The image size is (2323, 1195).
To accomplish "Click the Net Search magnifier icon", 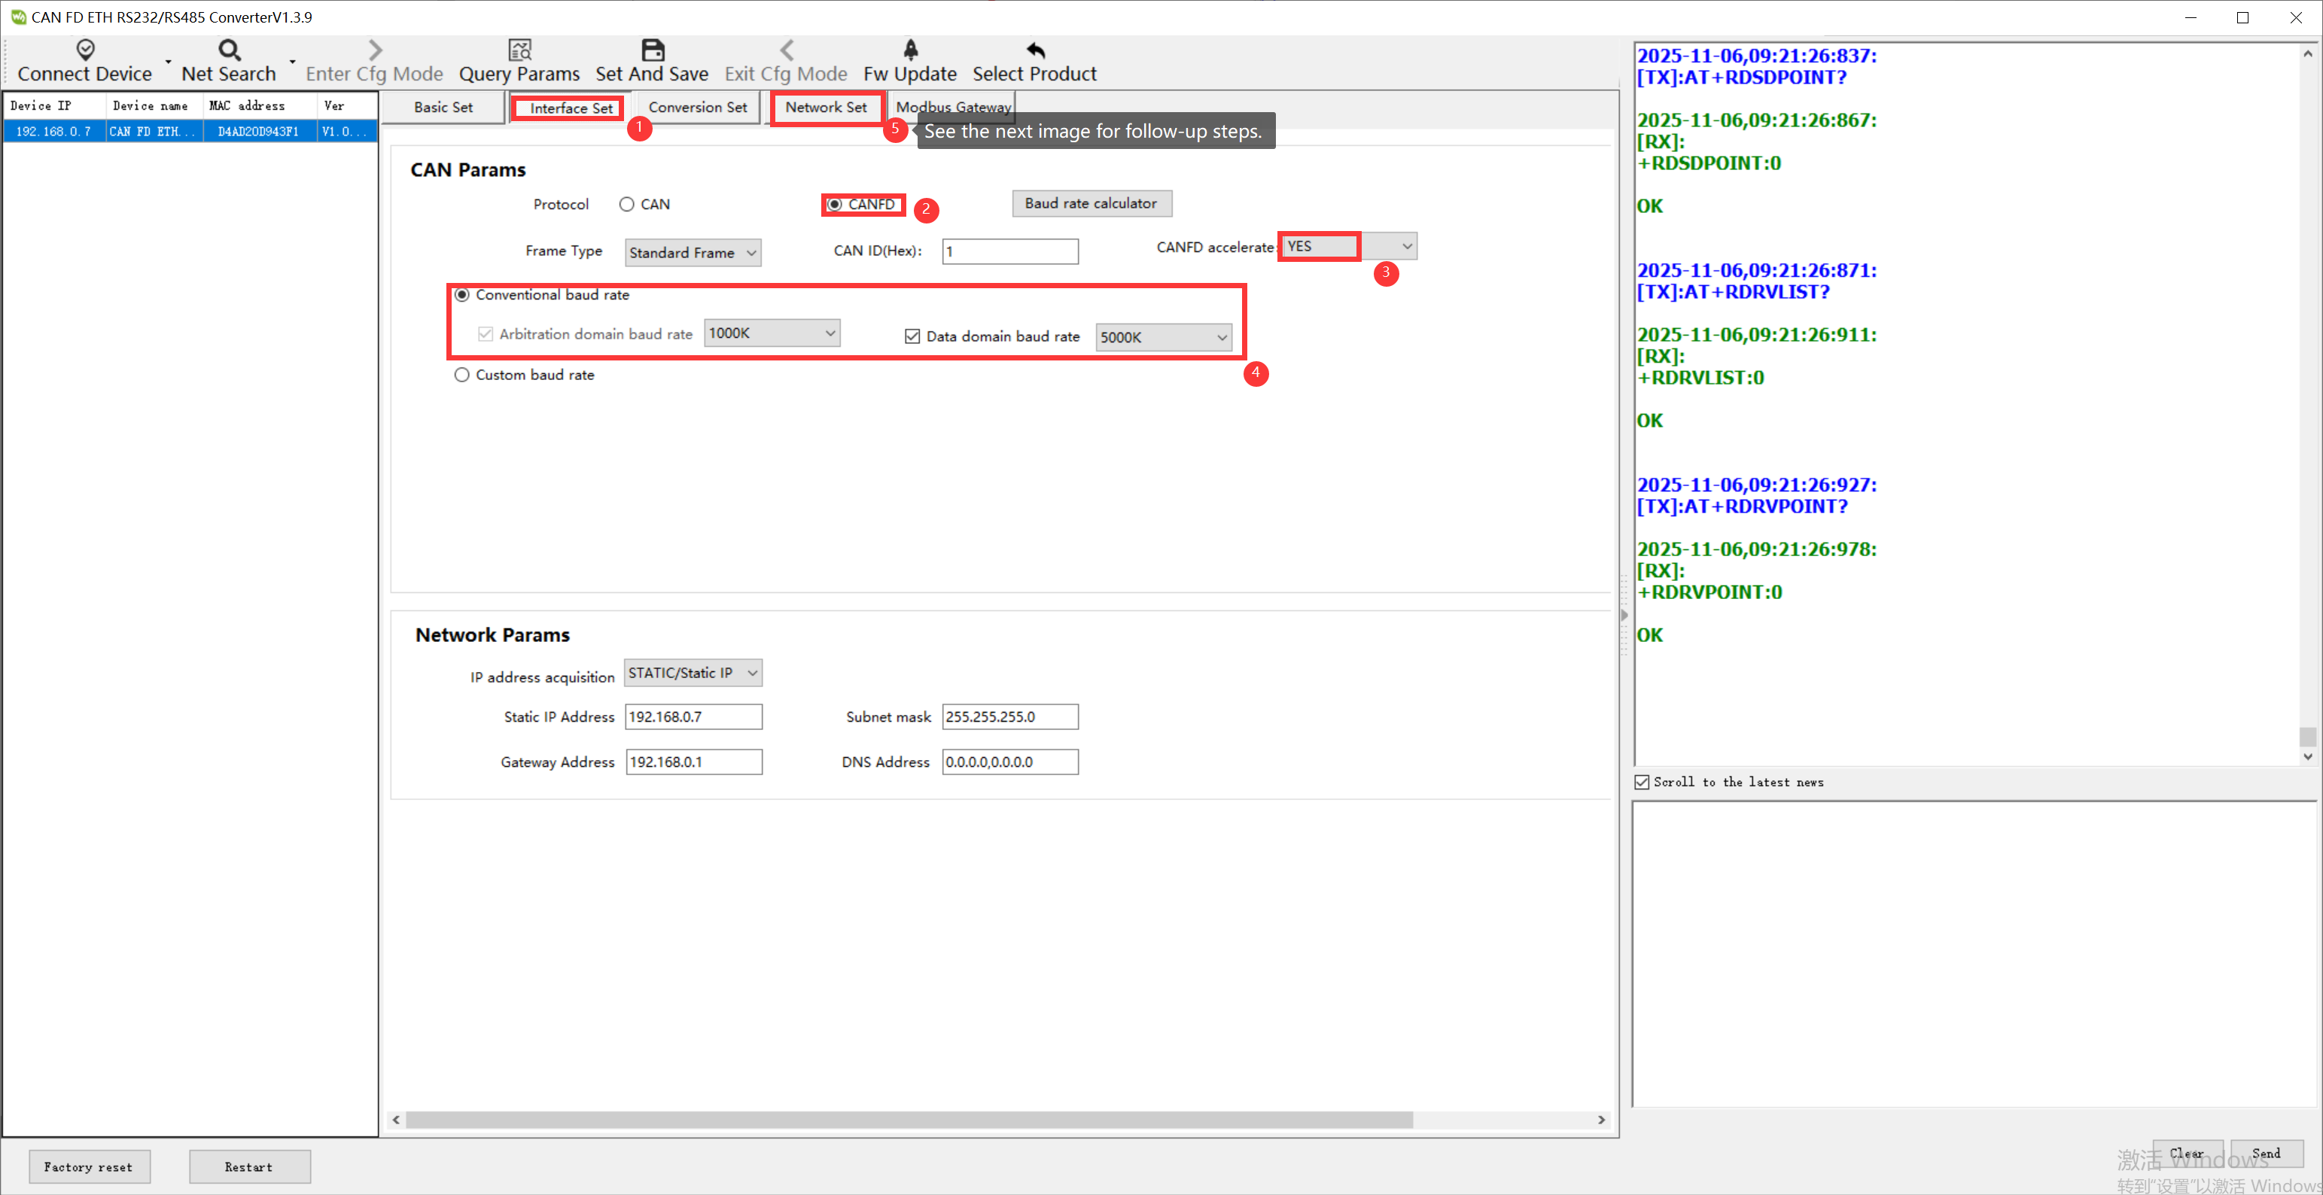I will click(x=229, y=49).
